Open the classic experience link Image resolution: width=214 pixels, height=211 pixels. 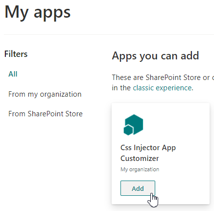pos(162,88)
